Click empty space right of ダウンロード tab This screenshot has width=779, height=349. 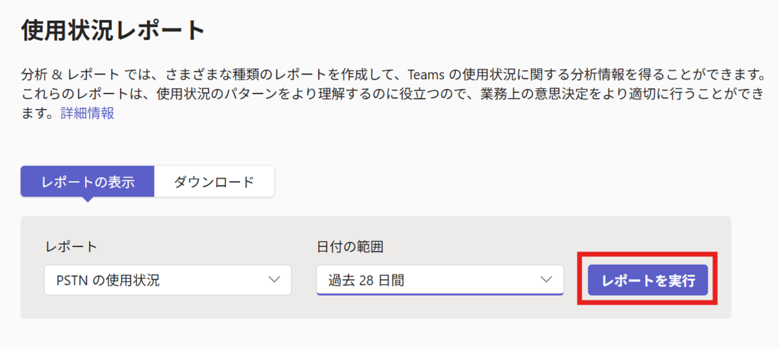pyautogui.click(x=506, y=182)
